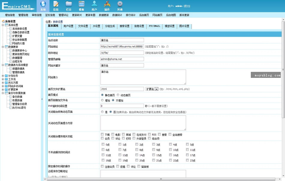Collapse the 数据表与系统模型 tree node

pos(3,65)
